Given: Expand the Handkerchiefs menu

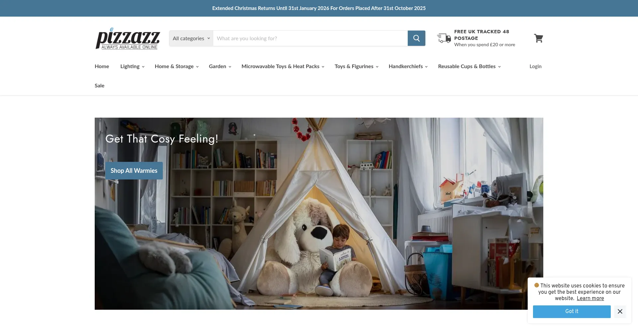Looking at the screenshot, I should pyautogui.click(x=408, y=66).
